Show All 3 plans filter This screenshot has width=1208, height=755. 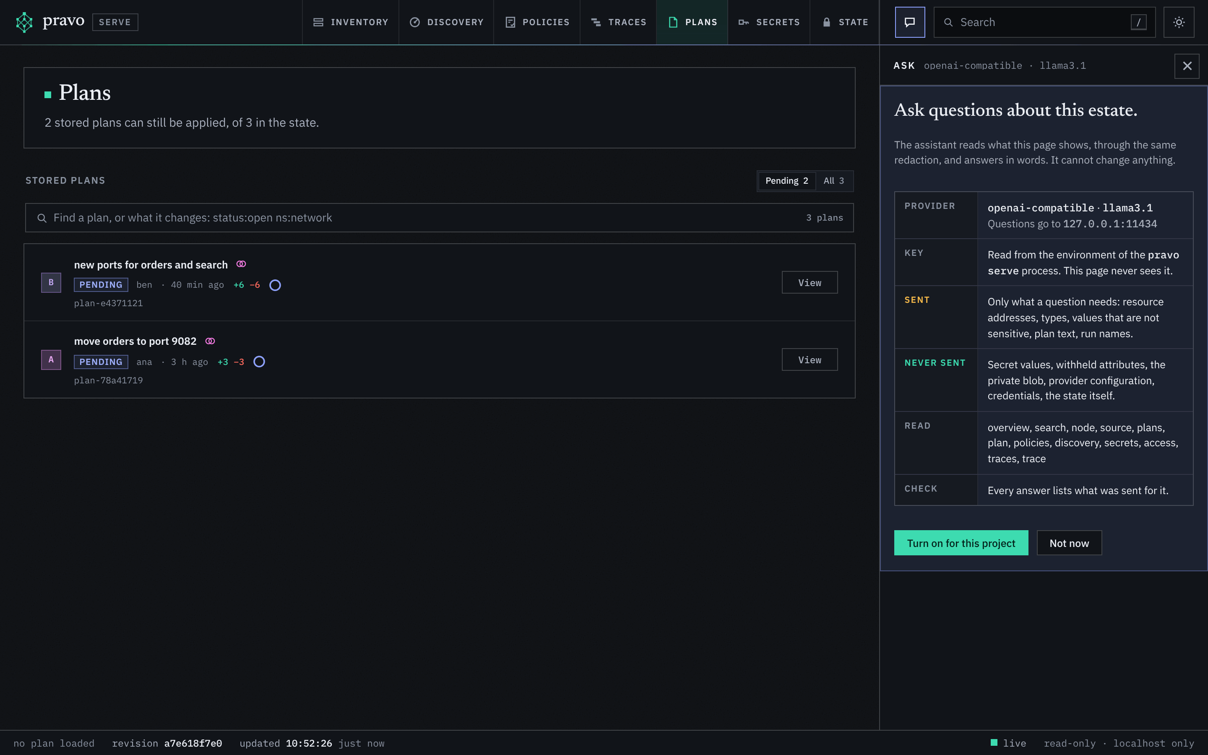click(x=833, y=181)
